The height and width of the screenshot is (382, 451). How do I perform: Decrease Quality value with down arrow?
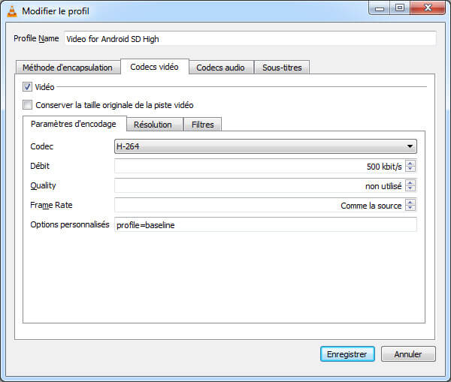(x=410, y=189)
